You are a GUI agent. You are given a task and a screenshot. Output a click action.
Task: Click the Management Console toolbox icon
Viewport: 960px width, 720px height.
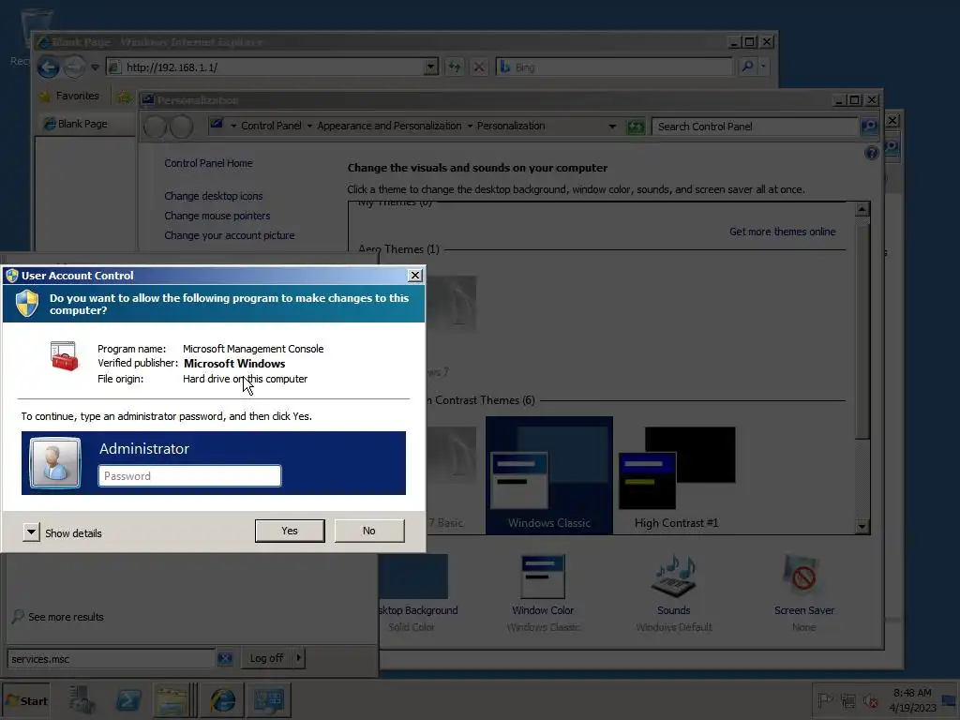click(x=65, y=356)
